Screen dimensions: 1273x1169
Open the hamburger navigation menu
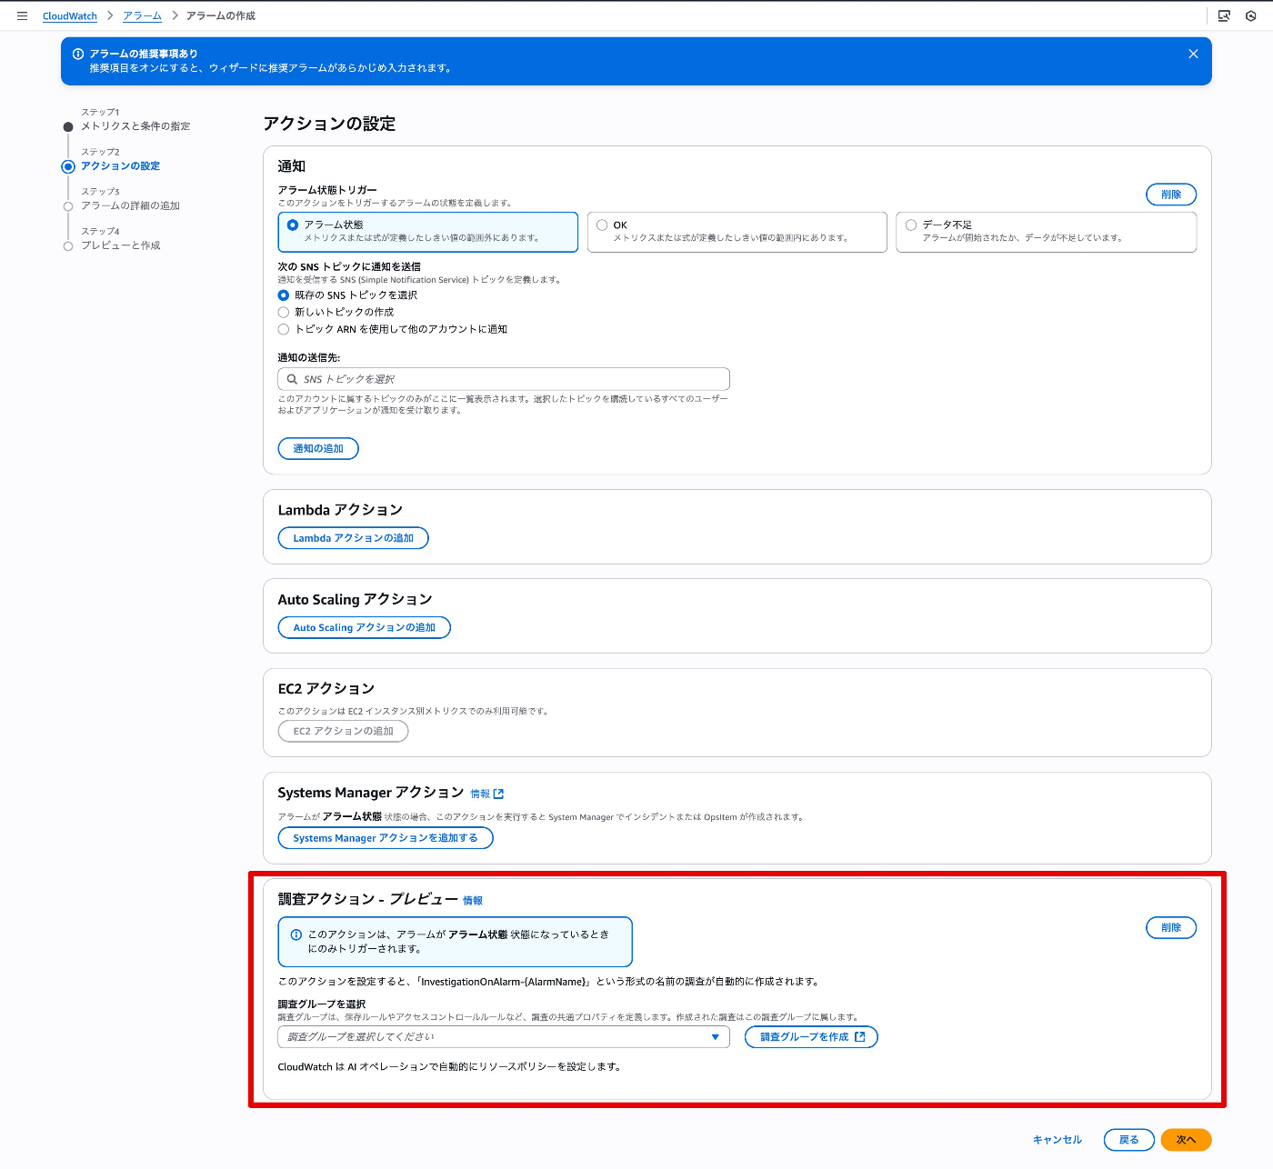point(22,15)
